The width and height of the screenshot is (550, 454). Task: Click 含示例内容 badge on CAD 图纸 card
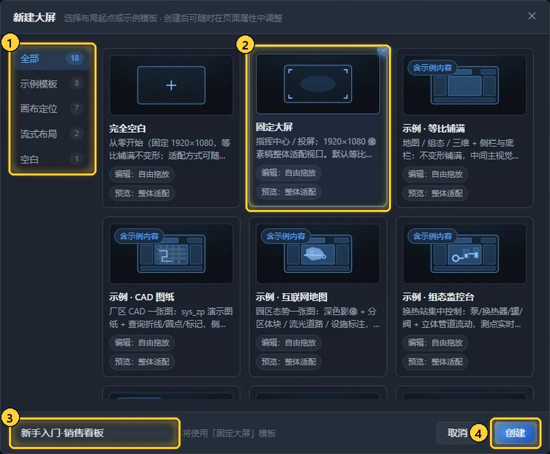139,236
